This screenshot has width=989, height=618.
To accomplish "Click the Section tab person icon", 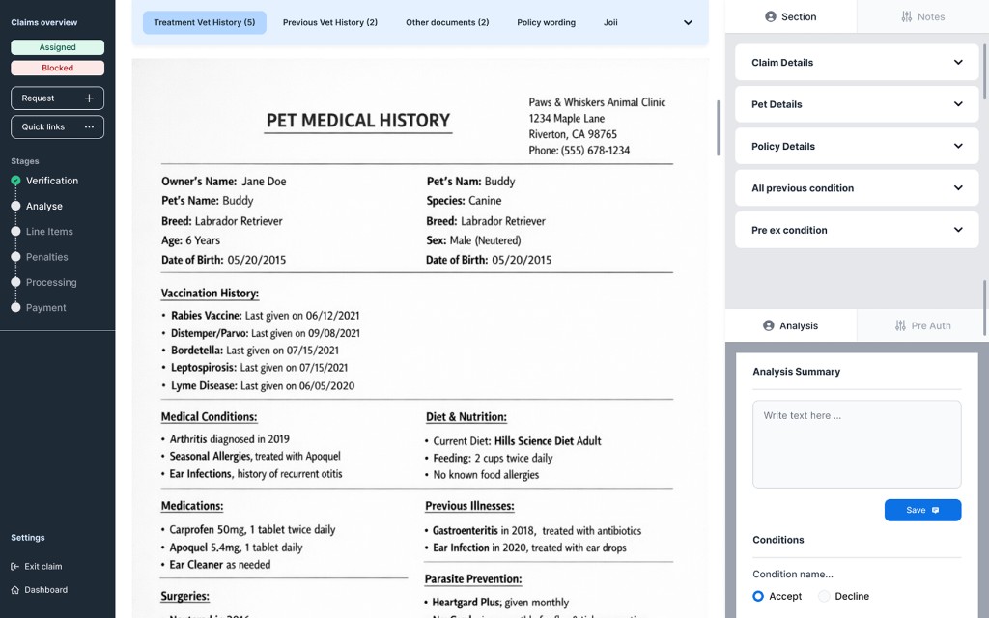I will pyautogui.click(x=770, y=17).
